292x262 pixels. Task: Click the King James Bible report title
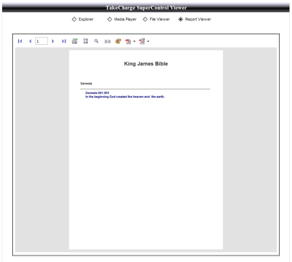click(146, 63)
